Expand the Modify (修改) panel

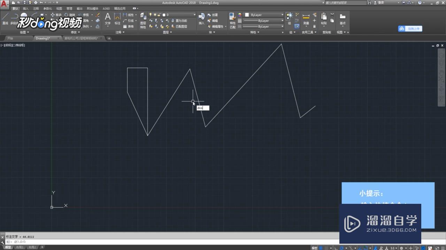click(x=76, y=32)
